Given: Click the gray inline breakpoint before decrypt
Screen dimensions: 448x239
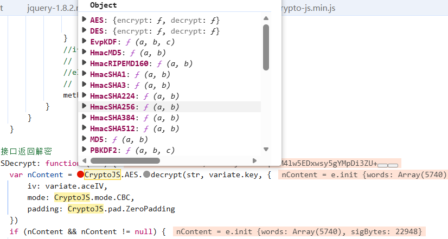Looking at the screenshot, I should 146,174.
